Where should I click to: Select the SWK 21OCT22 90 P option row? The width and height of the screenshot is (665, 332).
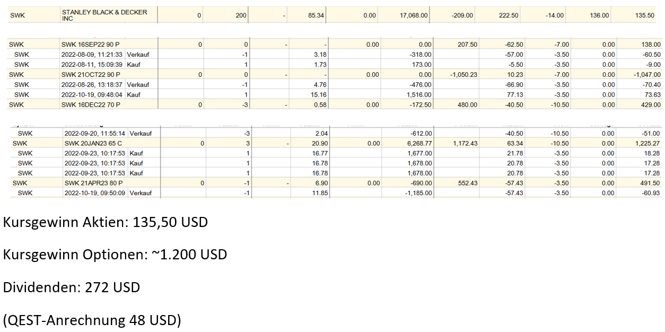point(91,75)
